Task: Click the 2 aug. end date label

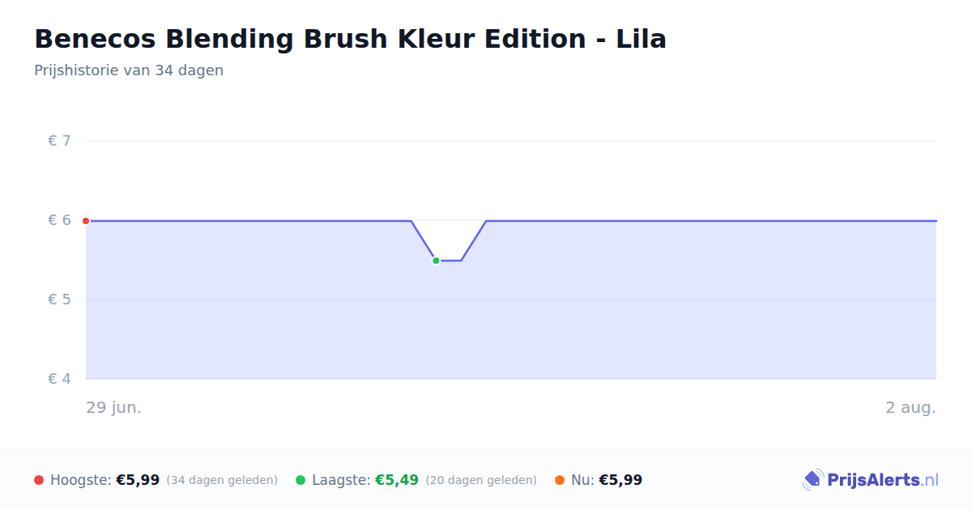Action: 910,407
